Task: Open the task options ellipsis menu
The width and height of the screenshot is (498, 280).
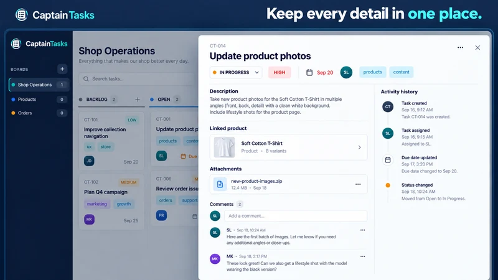Action: 460,48
